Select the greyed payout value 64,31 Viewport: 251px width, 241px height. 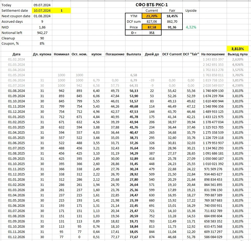tap(134, 85)
